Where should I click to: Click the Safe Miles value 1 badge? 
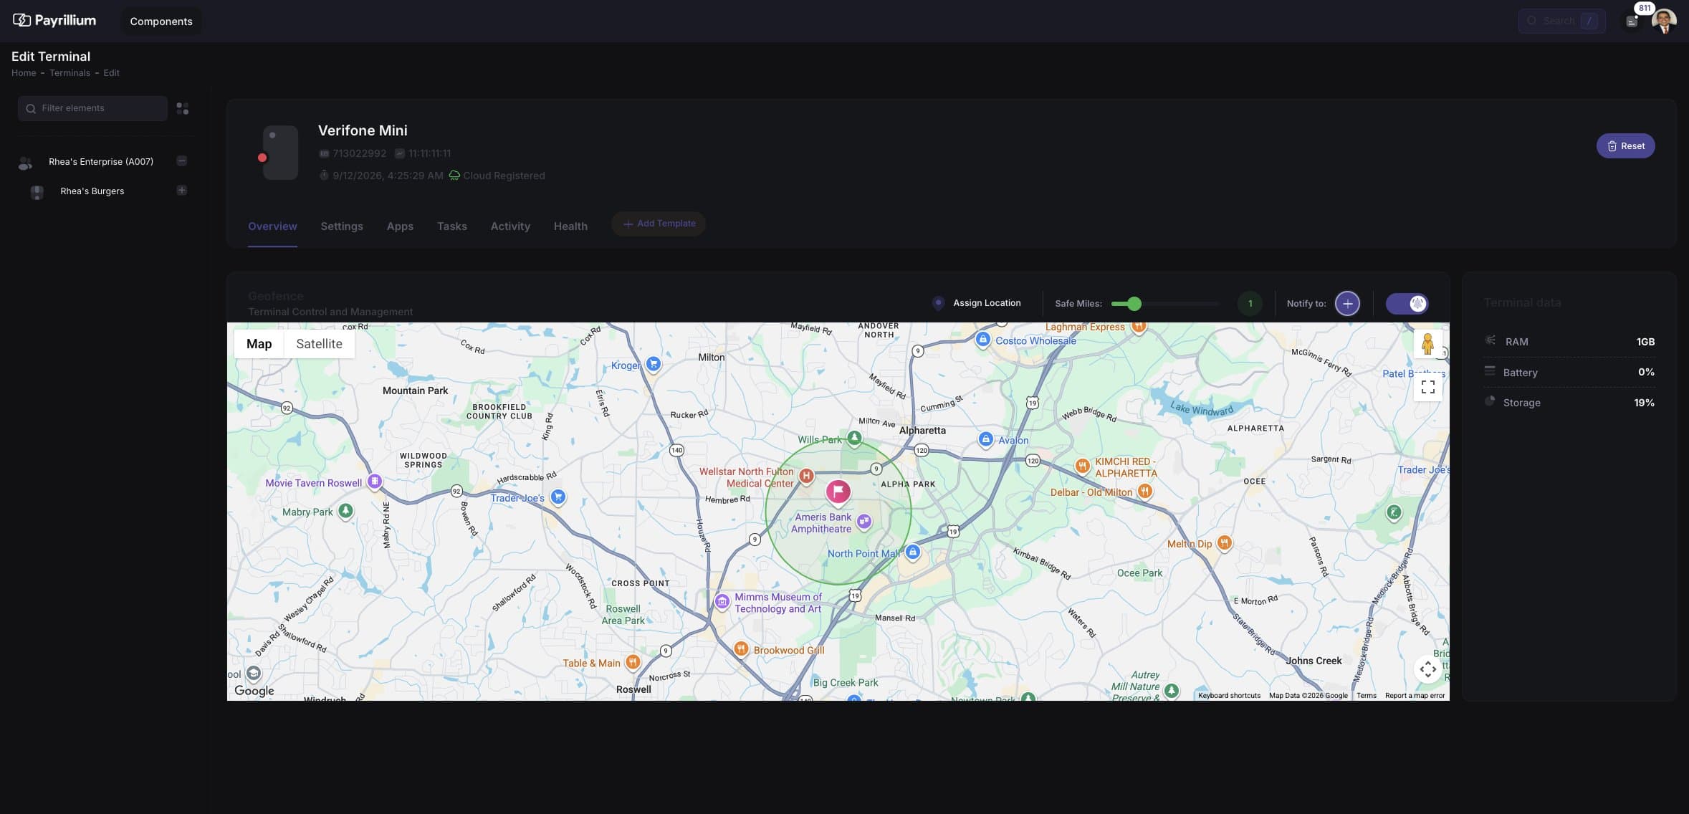coord(1250,304)
